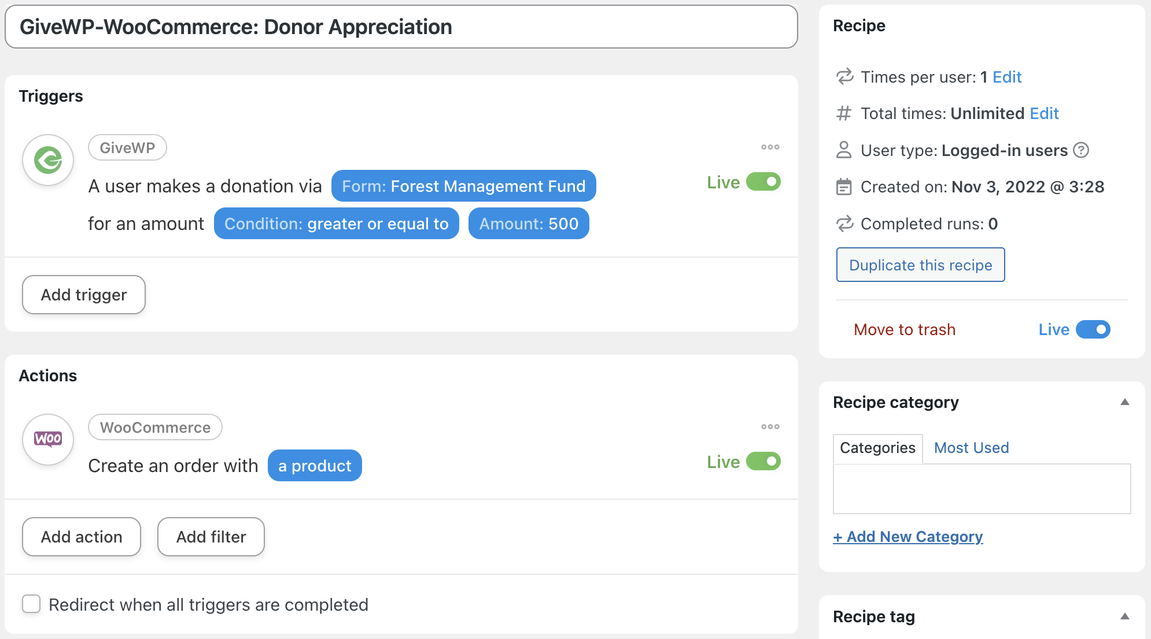Collapse the Recipe tag panel
The width and height of the screenshot is (1151, 639).
[1125, 616]
